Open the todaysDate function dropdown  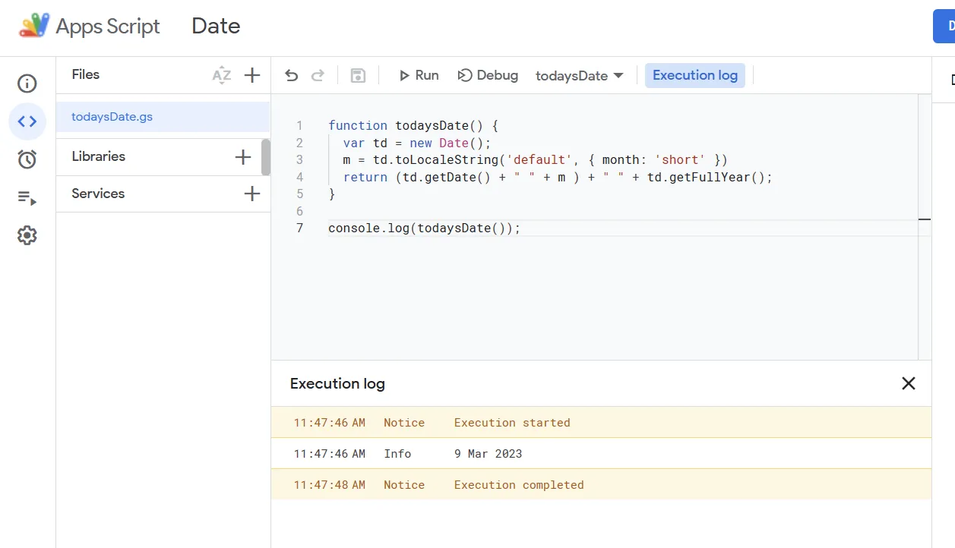(x=580, y=76)
